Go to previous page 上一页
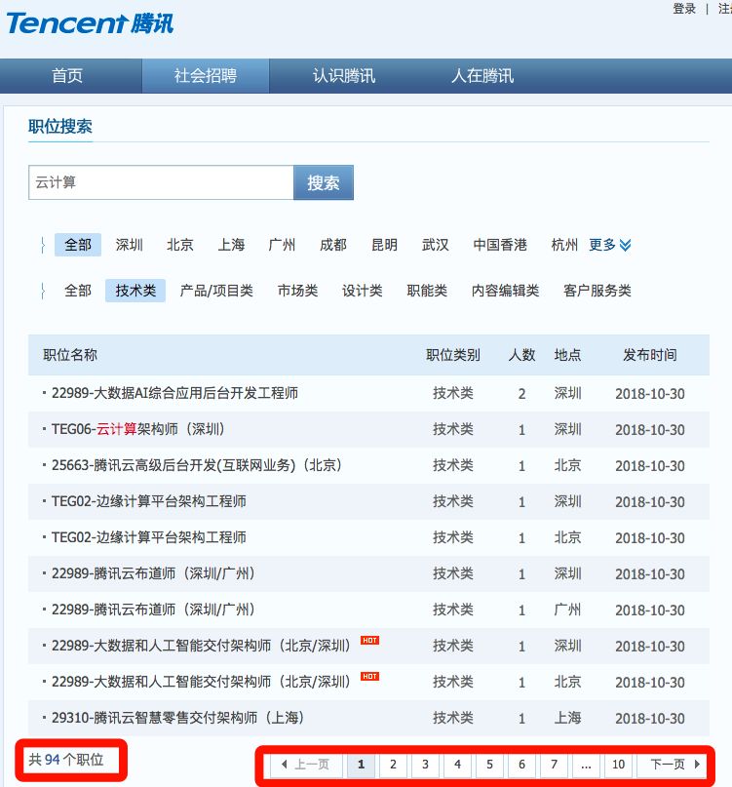The width and height of the screenshot is (732, 787). 305,765
